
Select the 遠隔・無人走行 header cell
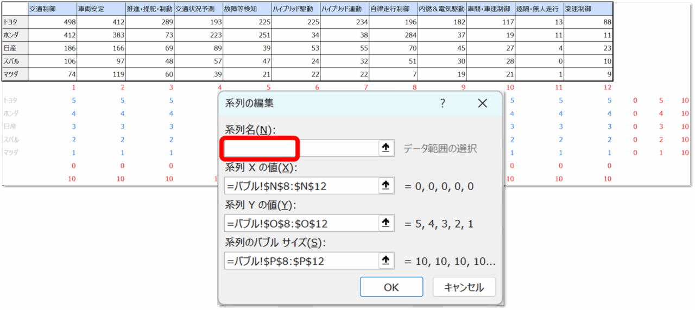(x=539, y=9)
